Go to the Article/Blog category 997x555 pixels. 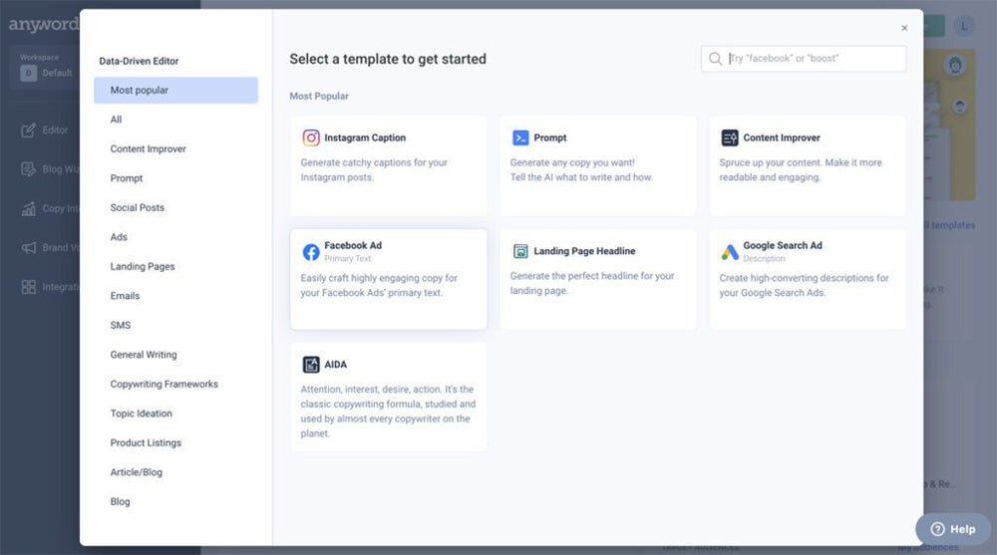click(x=136, y=472)
